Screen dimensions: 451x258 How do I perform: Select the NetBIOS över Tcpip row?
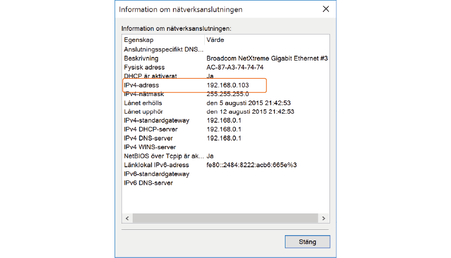coord(163,156)
